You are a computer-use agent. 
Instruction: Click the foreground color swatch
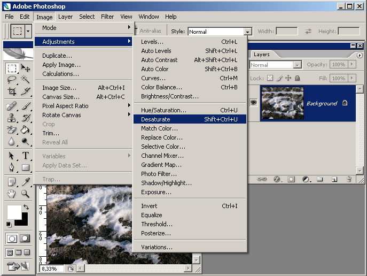(14, 212)
